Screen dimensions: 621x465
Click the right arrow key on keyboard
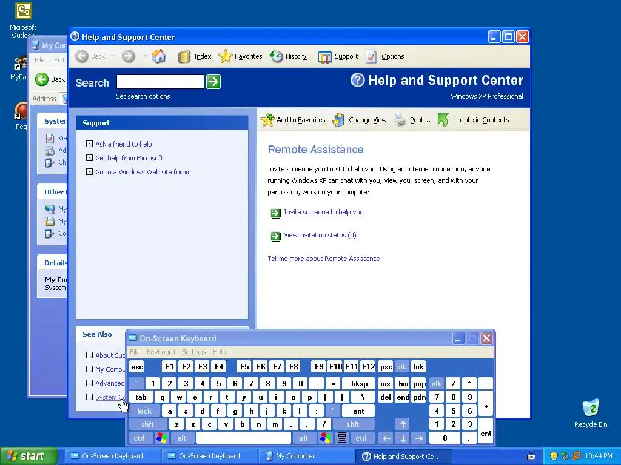point(419,438)
